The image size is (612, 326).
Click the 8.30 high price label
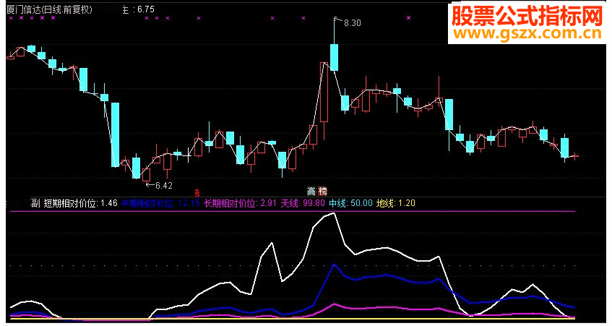tap(352, 23)
